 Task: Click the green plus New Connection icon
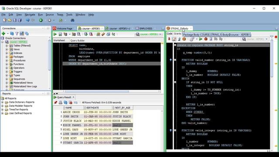[x=3, y=34]
